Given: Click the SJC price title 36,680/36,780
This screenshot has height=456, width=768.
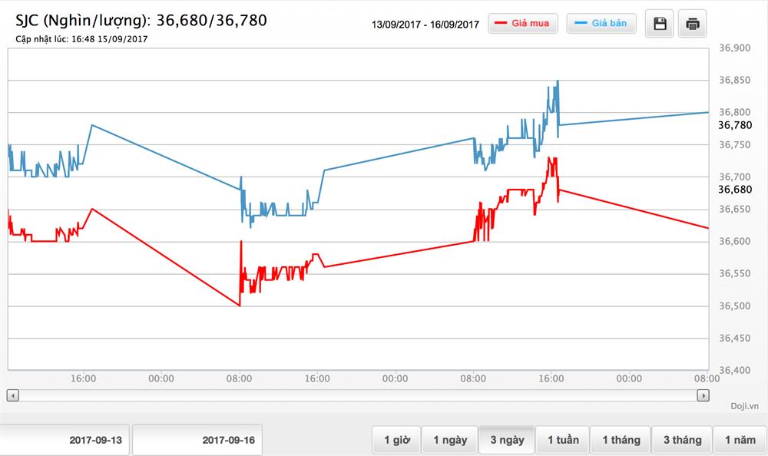Looking at the screenshot, I should pos(141,21).
